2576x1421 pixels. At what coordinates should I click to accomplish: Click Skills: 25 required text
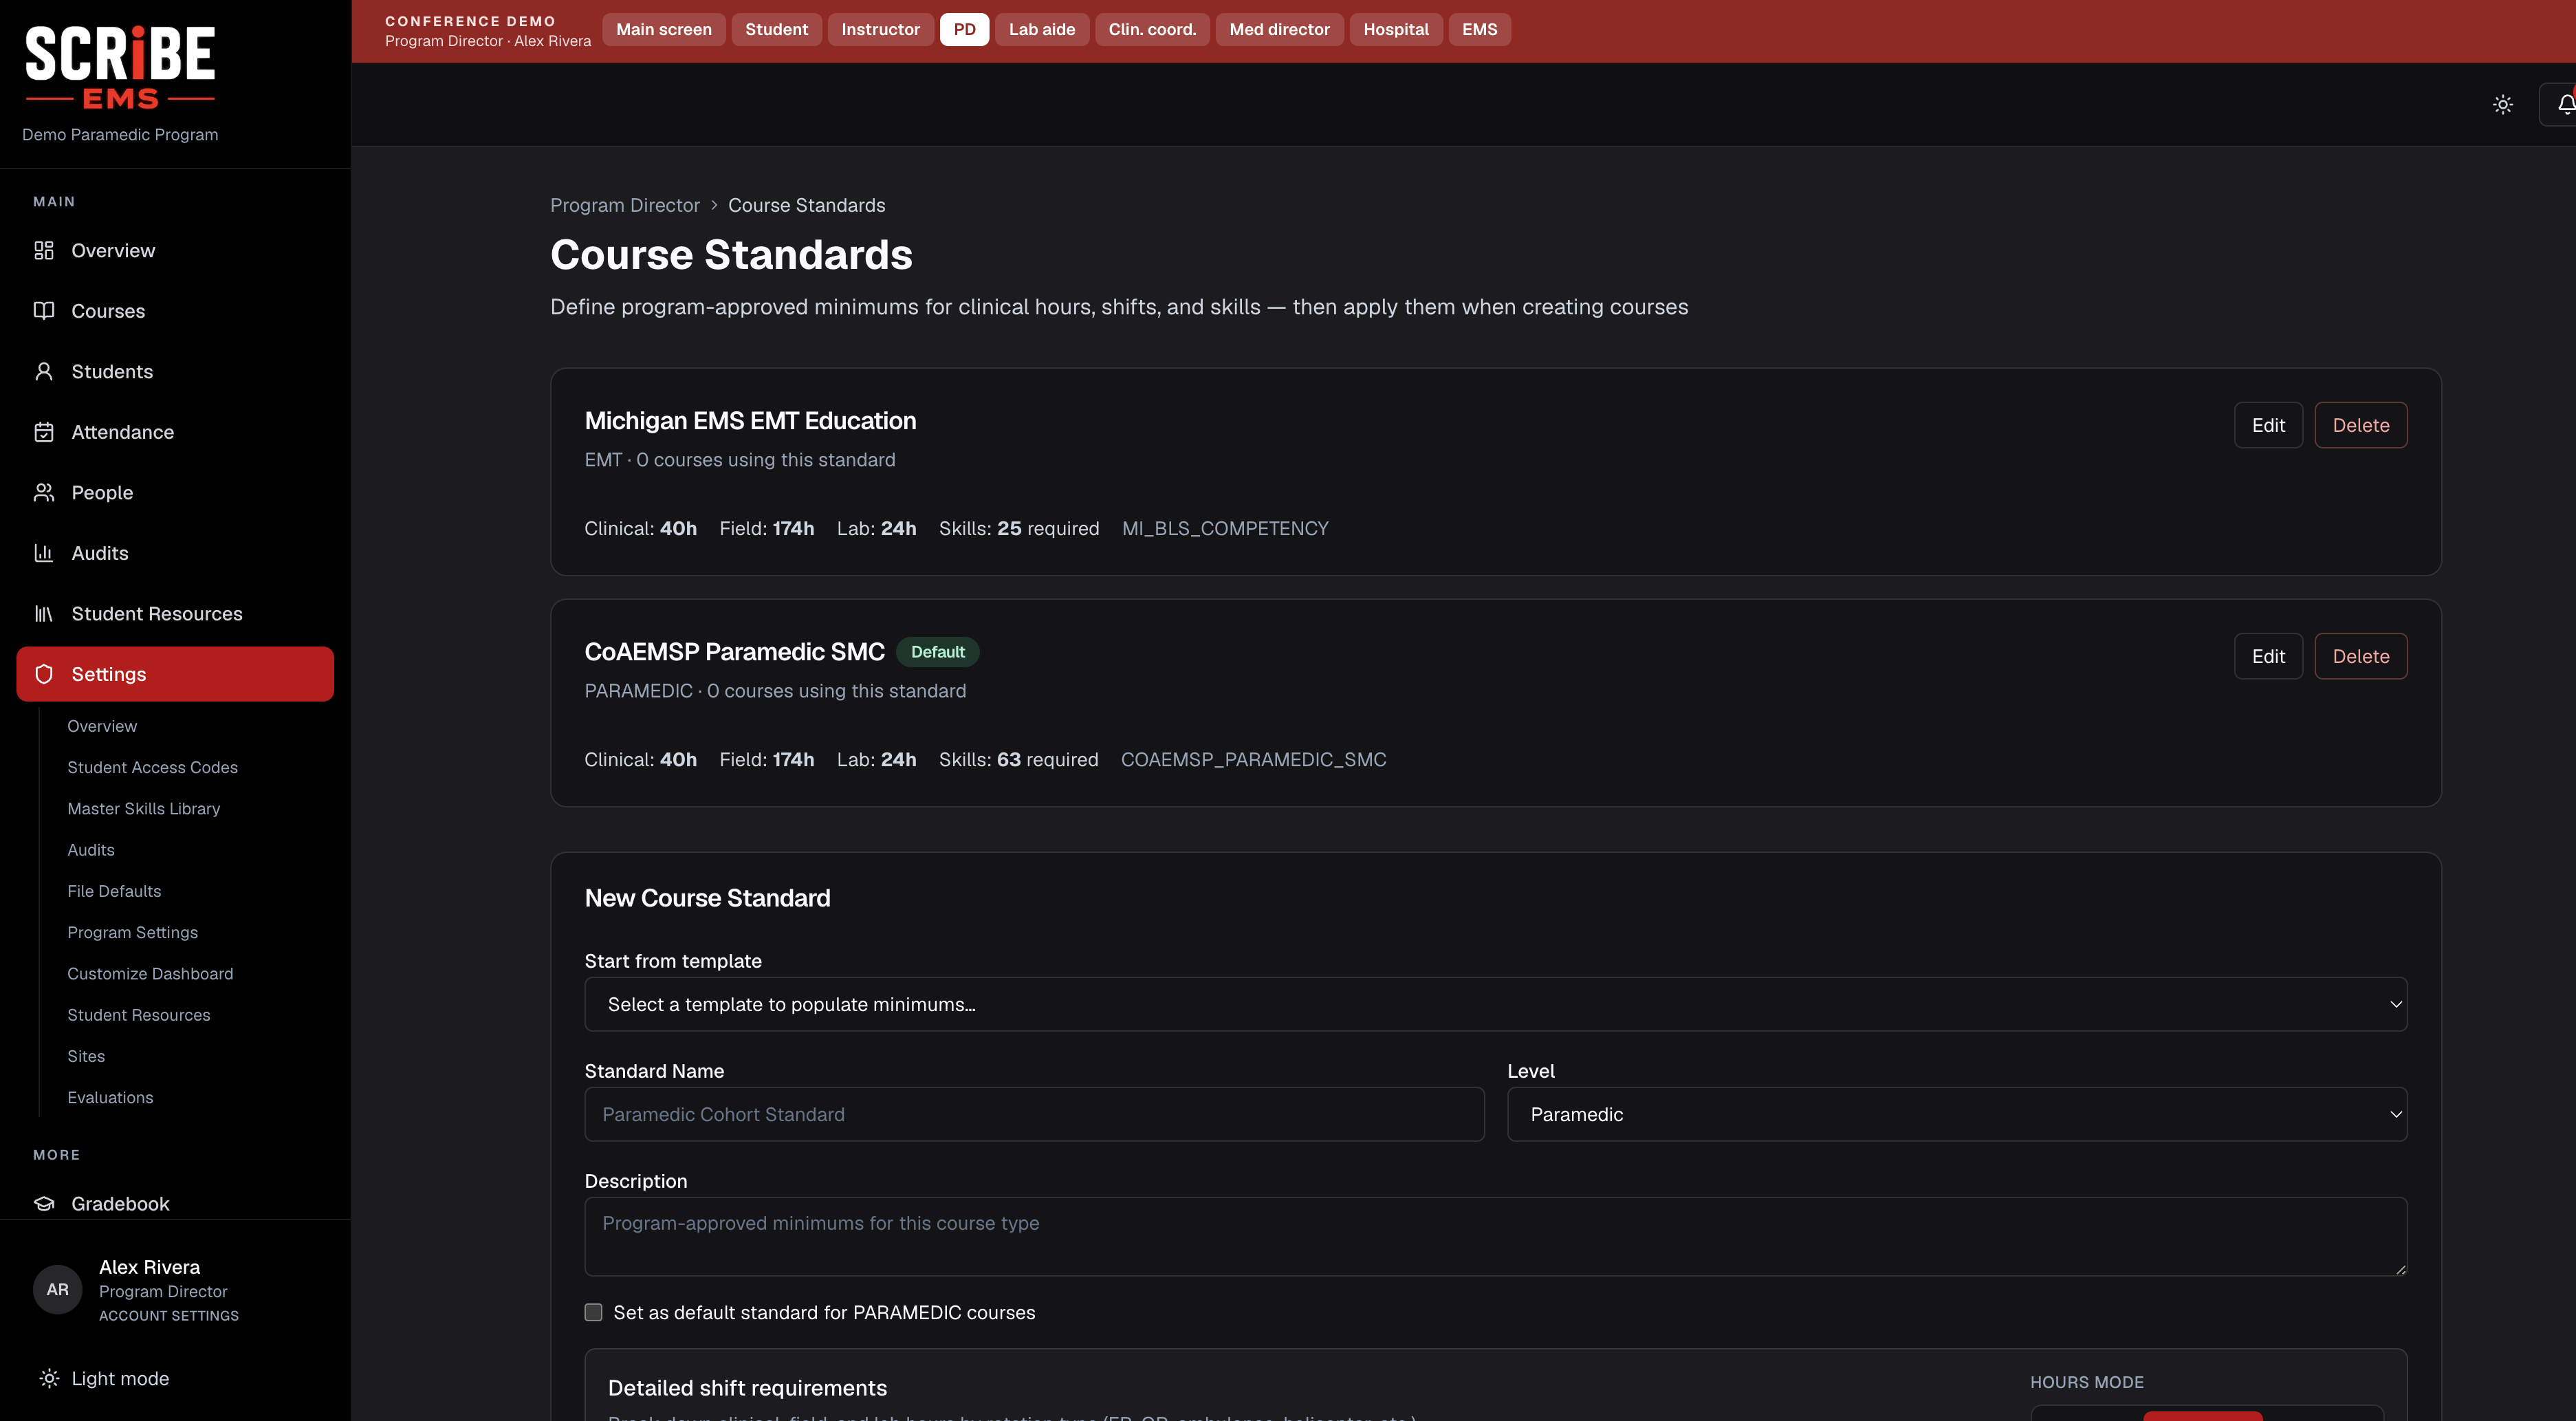pyautogui.click(x=1019, y=528)
